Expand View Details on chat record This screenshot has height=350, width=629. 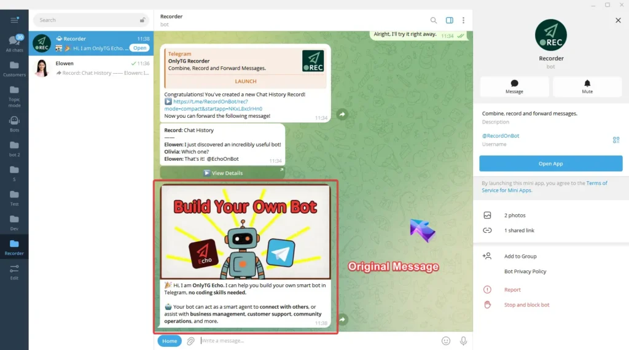pos(222,173)
